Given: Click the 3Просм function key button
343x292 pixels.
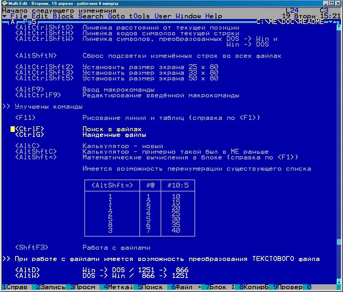Looking at the screenshot, I should pyautogui.click(x=83, y=287).
